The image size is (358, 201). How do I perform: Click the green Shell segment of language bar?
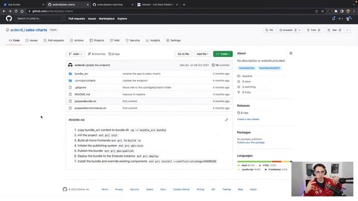[x=255, y=161]
